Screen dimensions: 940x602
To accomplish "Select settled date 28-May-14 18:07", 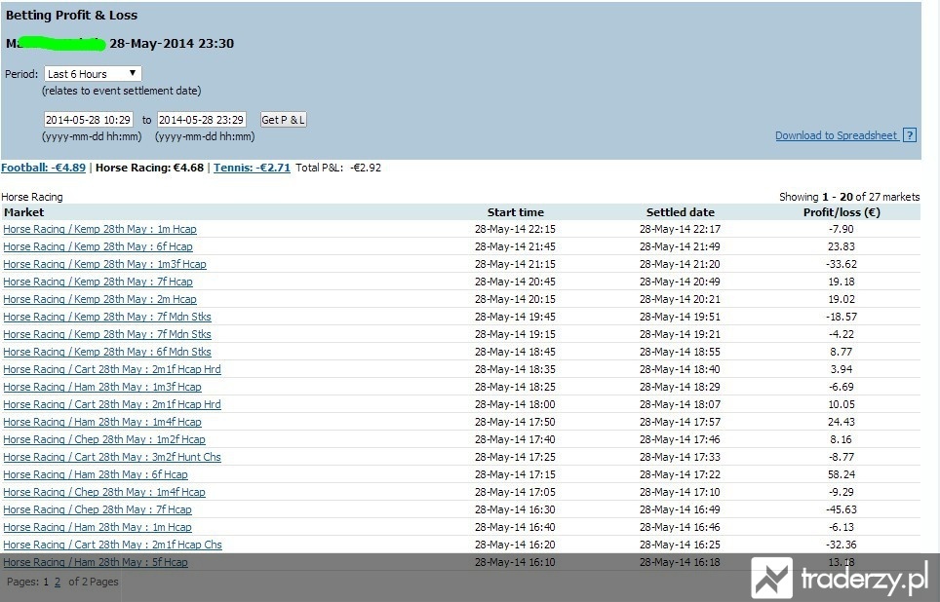I will click(680, 404).
